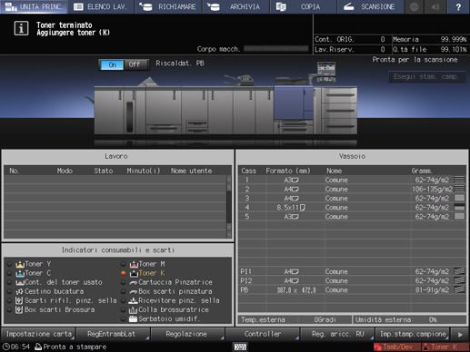Click Box scarti pinzatura icon

coord(134,292)
